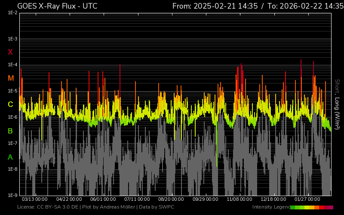Click the 08/20 00:00 time axis label
Image resolution: width=344 pixels, height=215 pixels.
click(171, 200)
